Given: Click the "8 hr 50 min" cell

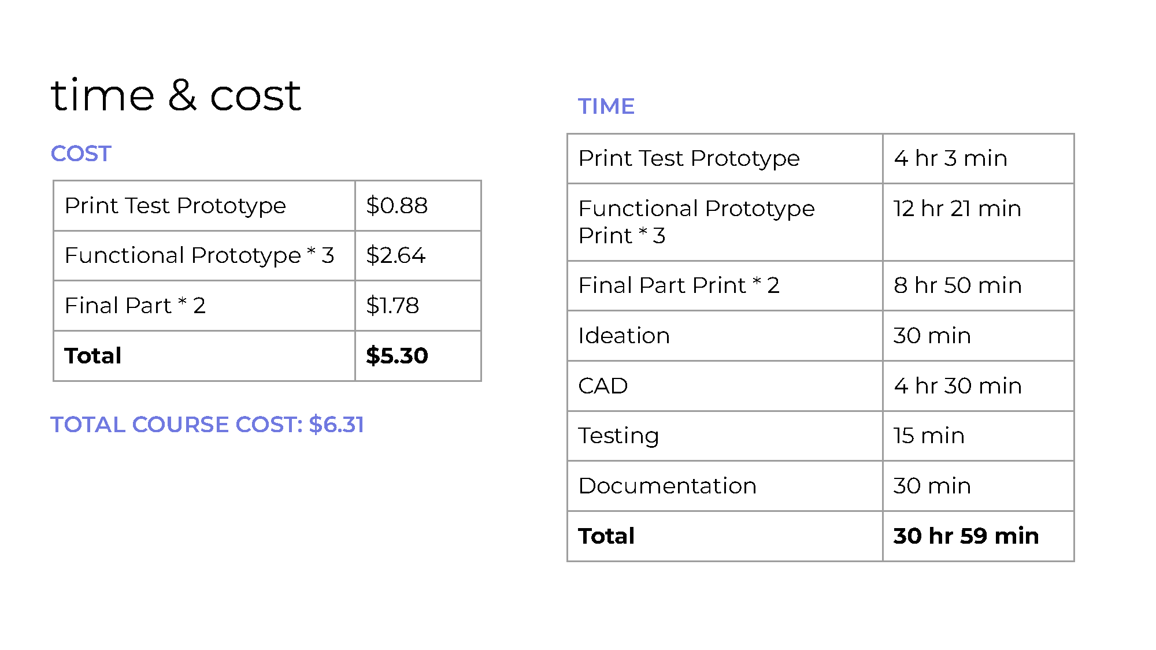Looking at the screenshot, I should [957, 285].
